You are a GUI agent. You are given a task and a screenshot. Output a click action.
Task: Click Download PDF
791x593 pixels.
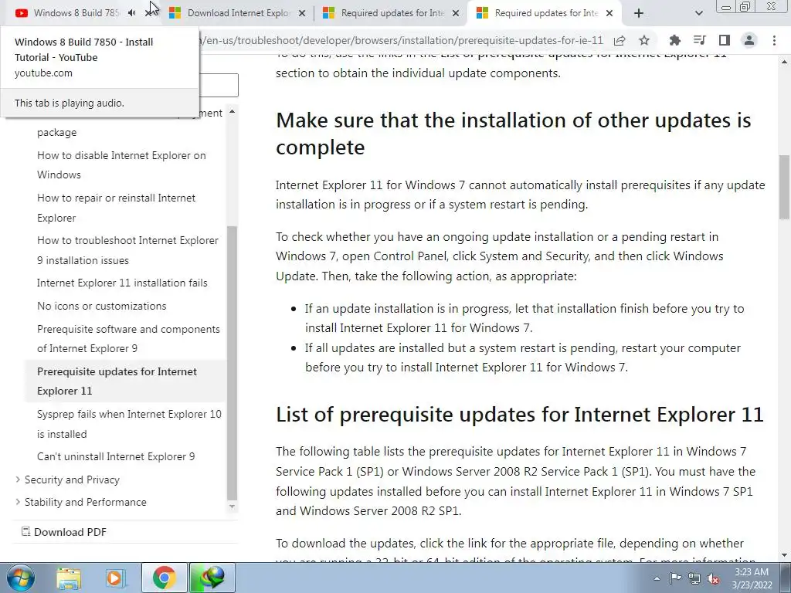[x=63, y=532]
